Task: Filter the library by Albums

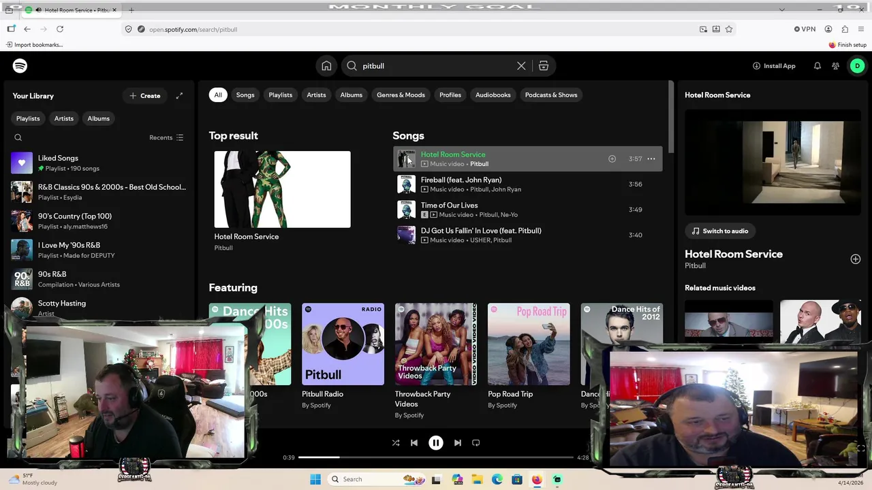Action: [98, 118]
